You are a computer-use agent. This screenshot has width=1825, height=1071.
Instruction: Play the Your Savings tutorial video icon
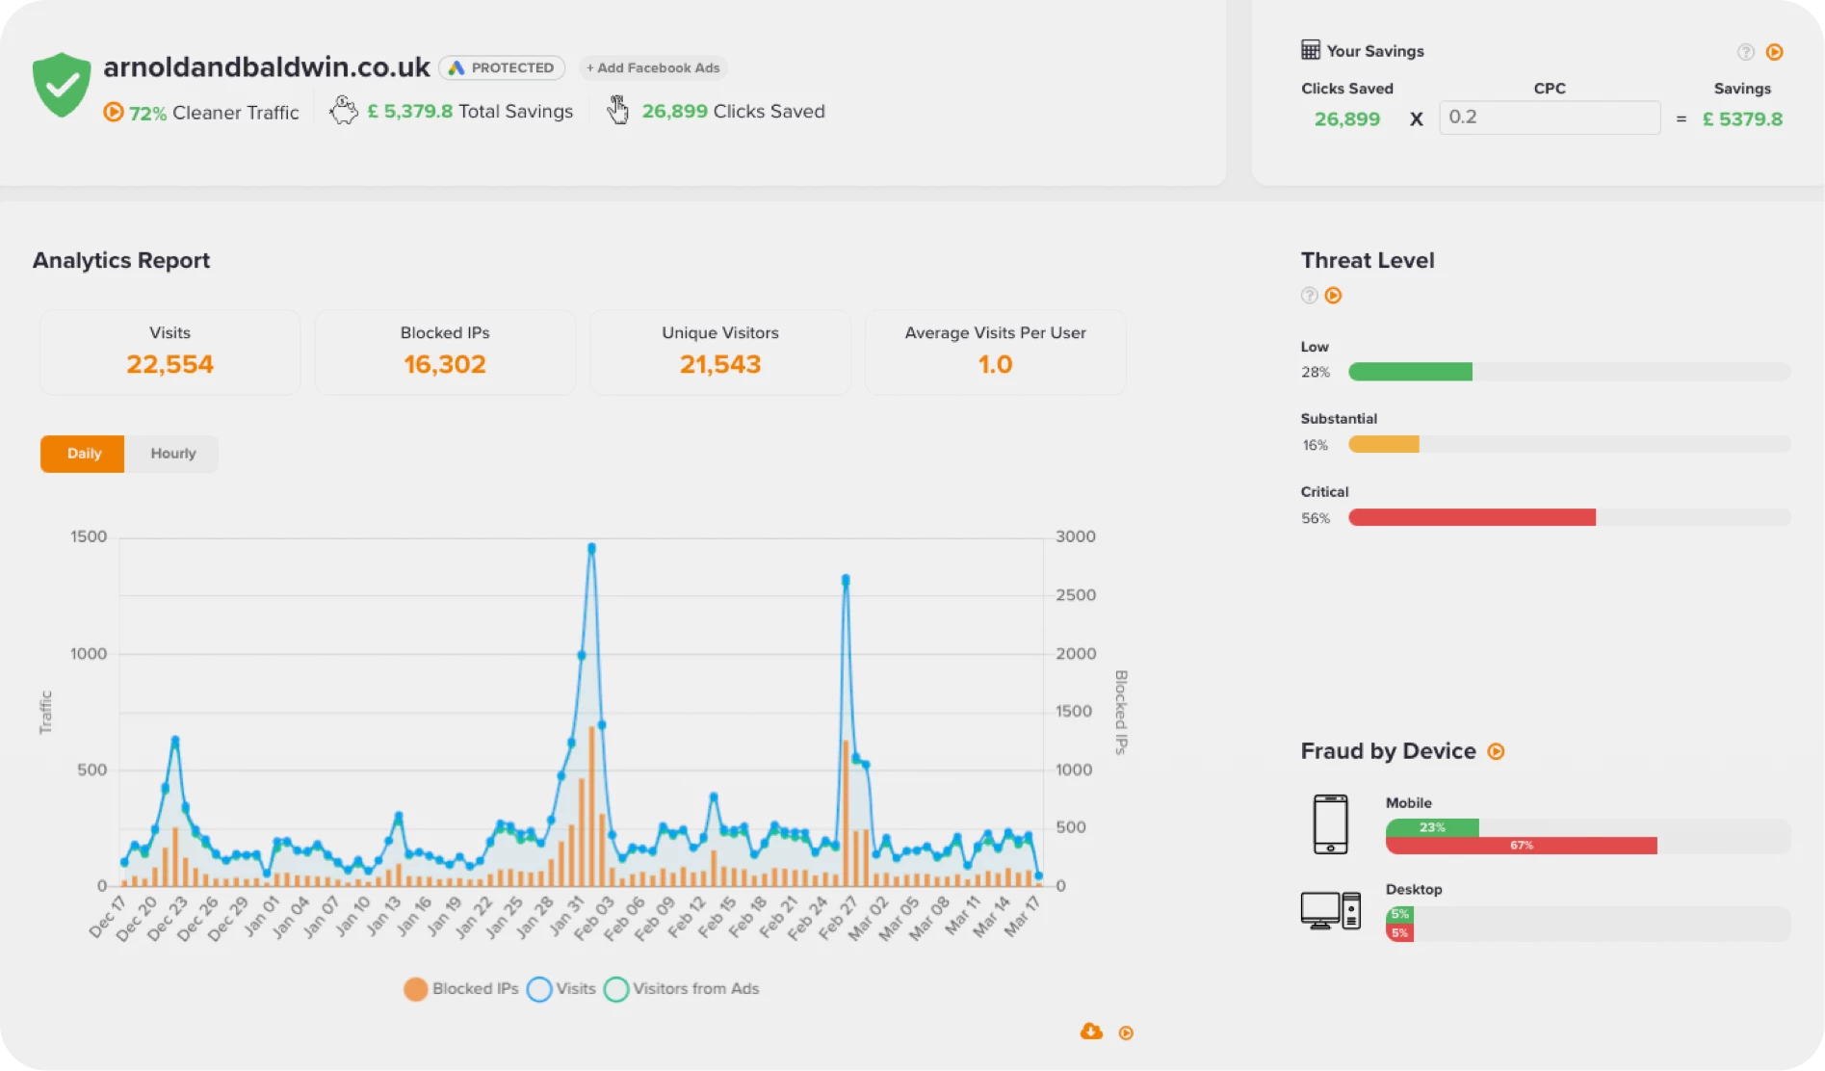1775,52
